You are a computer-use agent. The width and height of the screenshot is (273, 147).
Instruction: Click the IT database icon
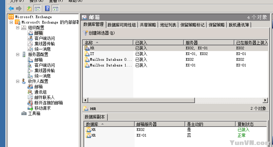click(87, 54)
